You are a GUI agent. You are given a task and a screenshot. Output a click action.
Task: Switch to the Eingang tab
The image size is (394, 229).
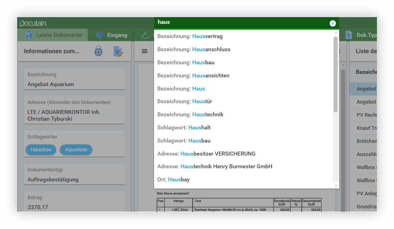coord(117,35)
